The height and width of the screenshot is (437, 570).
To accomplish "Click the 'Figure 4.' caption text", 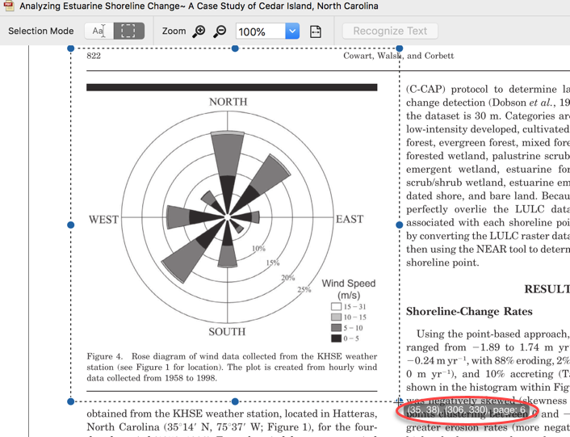I will tap(105, 356).
